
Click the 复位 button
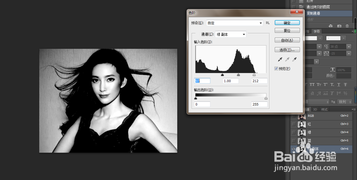click(x=287, y=30)
